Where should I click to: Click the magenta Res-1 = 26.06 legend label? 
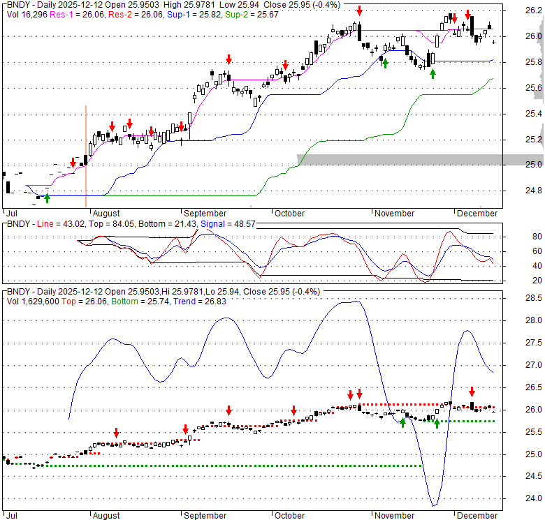pos(77,15)
